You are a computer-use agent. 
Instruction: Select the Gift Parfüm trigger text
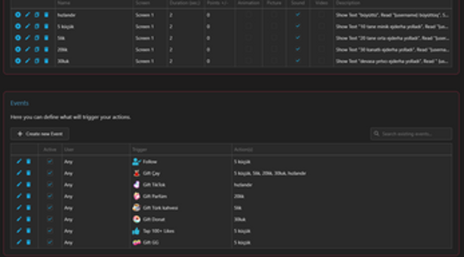(155, 196)
